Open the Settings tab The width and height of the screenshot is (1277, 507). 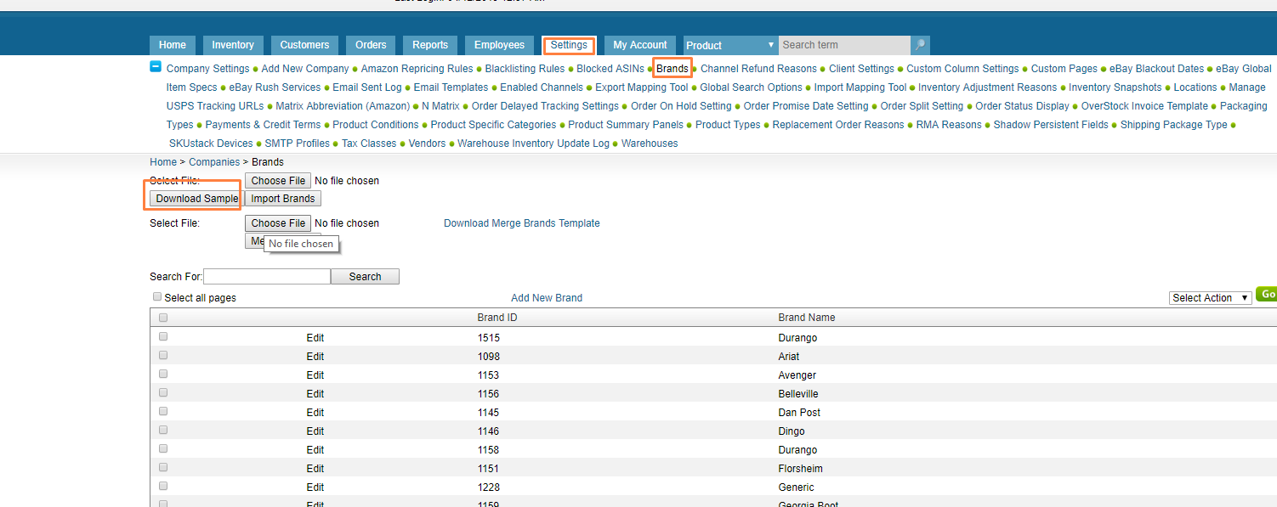pos(569,45)
